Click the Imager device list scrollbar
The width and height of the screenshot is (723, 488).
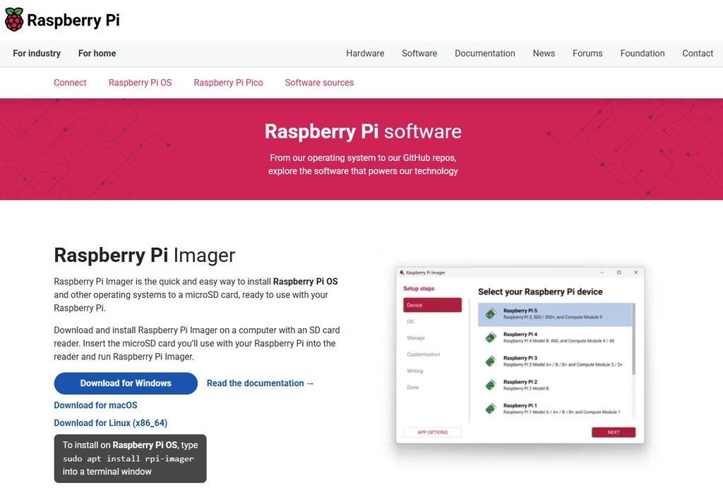click(633, 339)
